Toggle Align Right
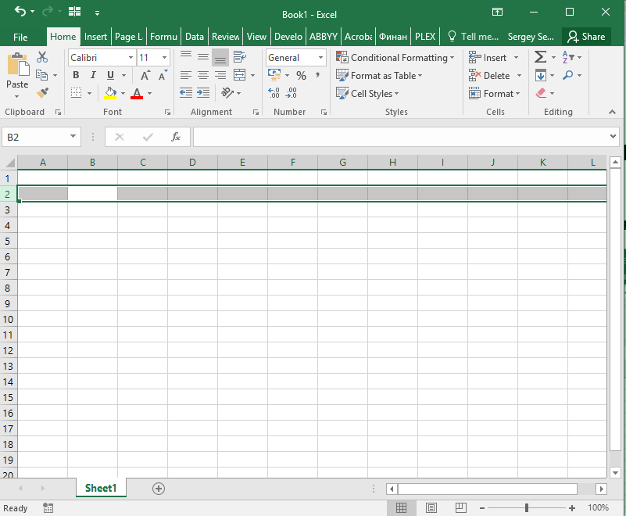This screenshot has height=516, width=626. [220, 75]
